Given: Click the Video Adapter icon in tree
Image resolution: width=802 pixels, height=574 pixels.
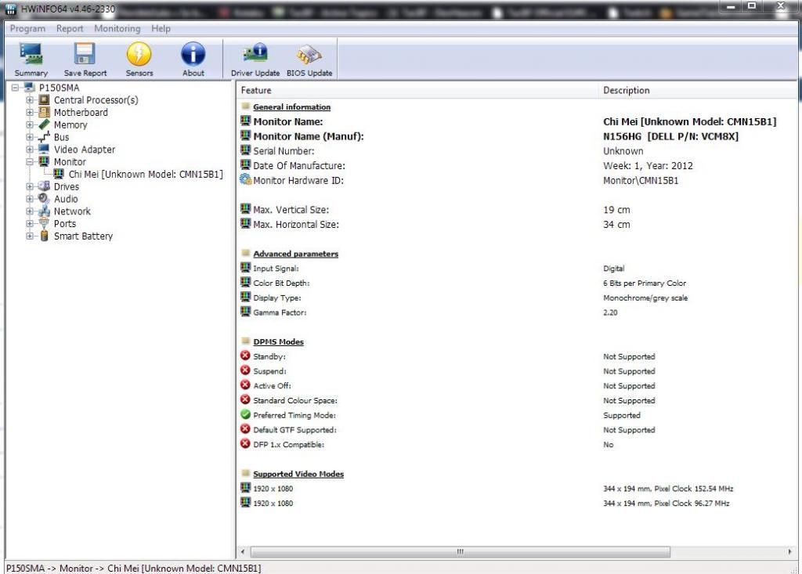Looking at the screenshot, I should pos(45,149).
